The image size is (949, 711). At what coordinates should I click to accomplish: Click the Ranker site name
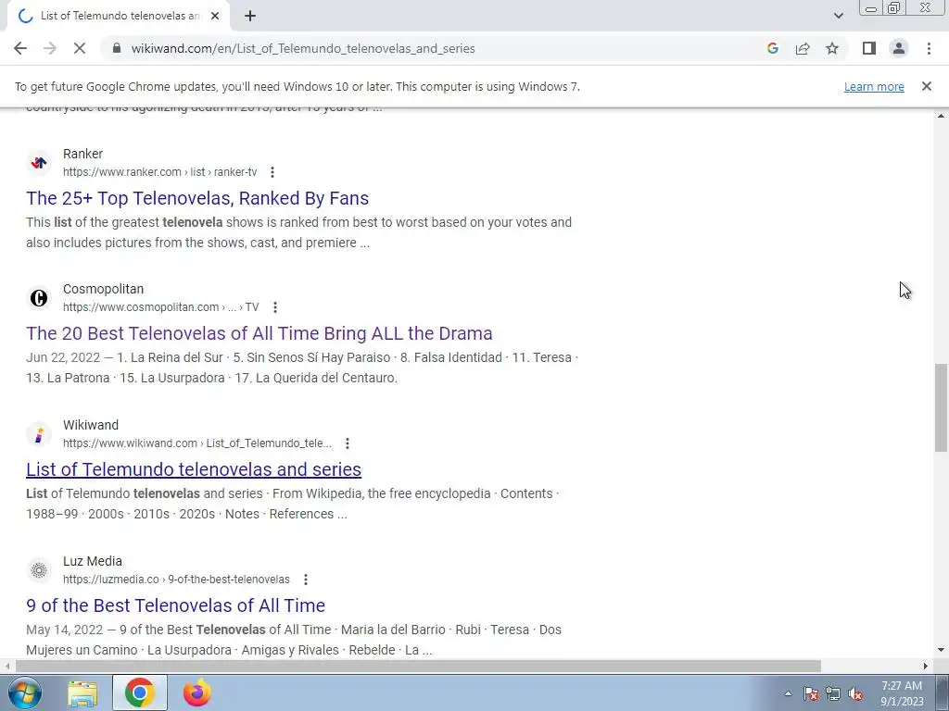tap(82, 154)
